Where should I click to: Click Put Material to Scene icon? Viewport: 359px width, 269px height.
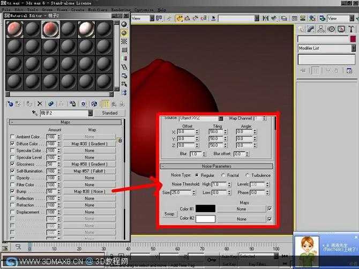tap(18, 104)
